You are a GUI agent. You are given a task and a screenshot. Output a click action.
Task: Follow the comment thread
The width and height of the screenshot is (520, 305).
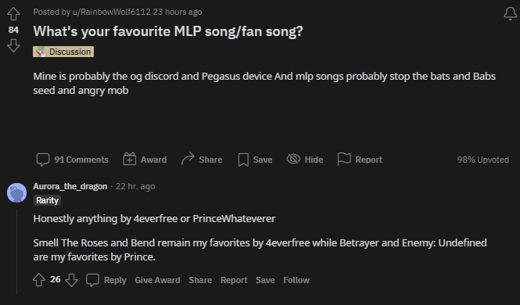click(296, 280)
